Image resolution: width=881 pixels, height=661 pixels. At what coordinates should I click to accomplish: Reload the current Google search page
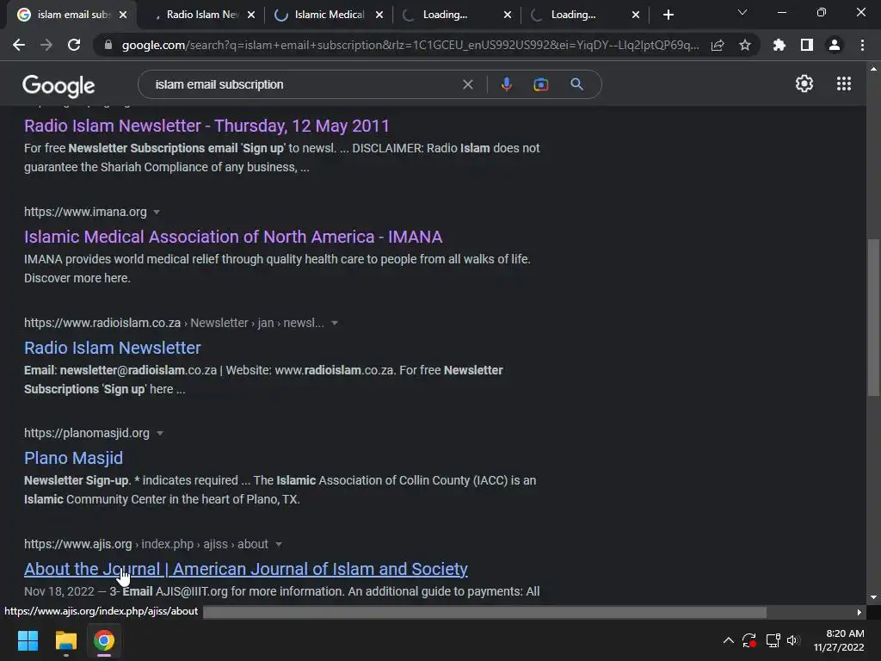click(x=74, y=45)
